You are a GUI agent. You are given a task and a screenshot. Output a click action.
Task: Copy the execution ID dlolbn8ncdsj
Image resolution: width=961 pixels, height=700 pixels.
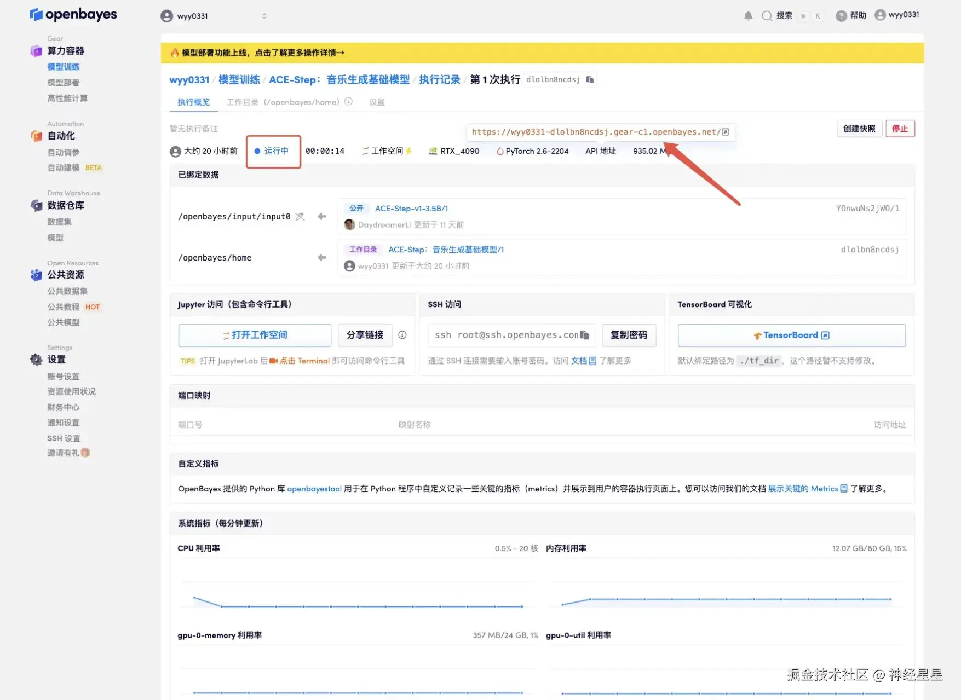[590, 79]
